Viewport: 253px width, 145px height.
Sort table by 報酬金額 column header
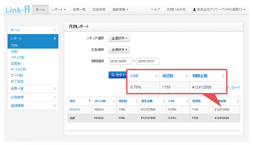[x=226, y=101]
